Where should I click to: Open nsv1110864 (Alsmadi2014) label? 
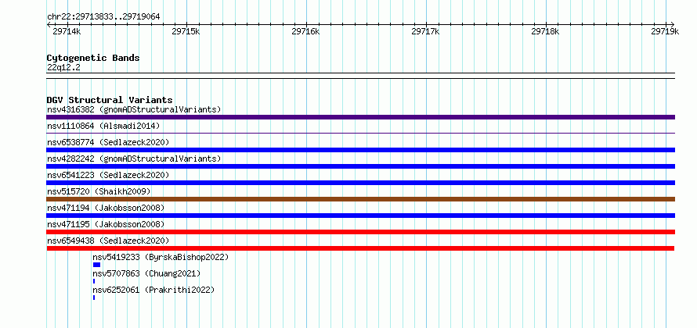pyautogui.click(x=103, y=126)
